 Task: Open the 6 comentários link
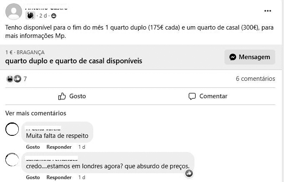pyautogui.click(x=255, y=79)
